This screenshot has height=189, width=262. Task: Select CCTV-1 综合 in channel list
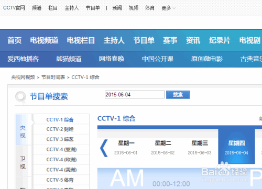61,119
